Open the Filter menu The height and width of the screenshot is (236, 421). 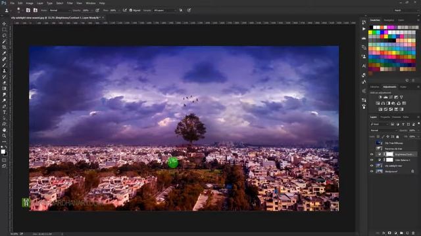click(70, 3)
